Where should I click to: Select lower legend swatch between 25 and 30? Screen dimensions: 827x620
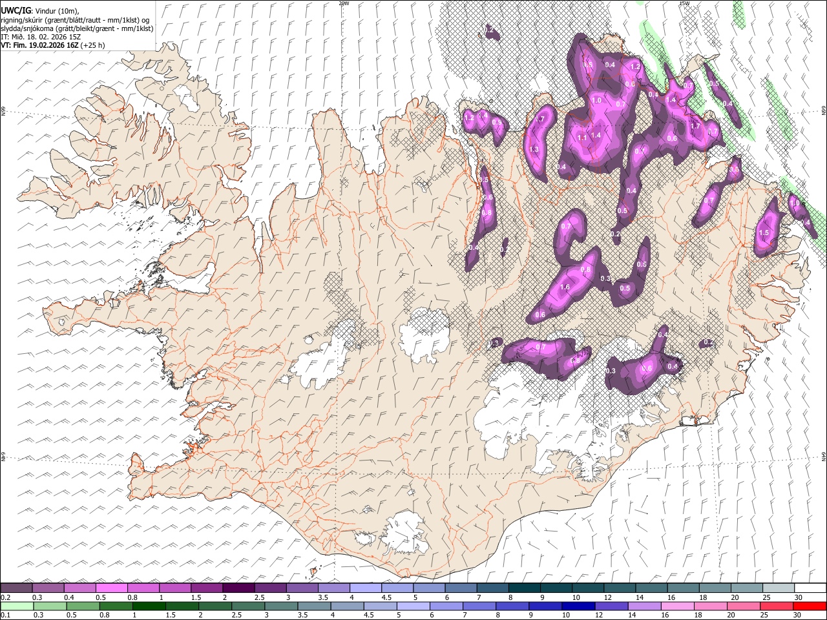776,606
